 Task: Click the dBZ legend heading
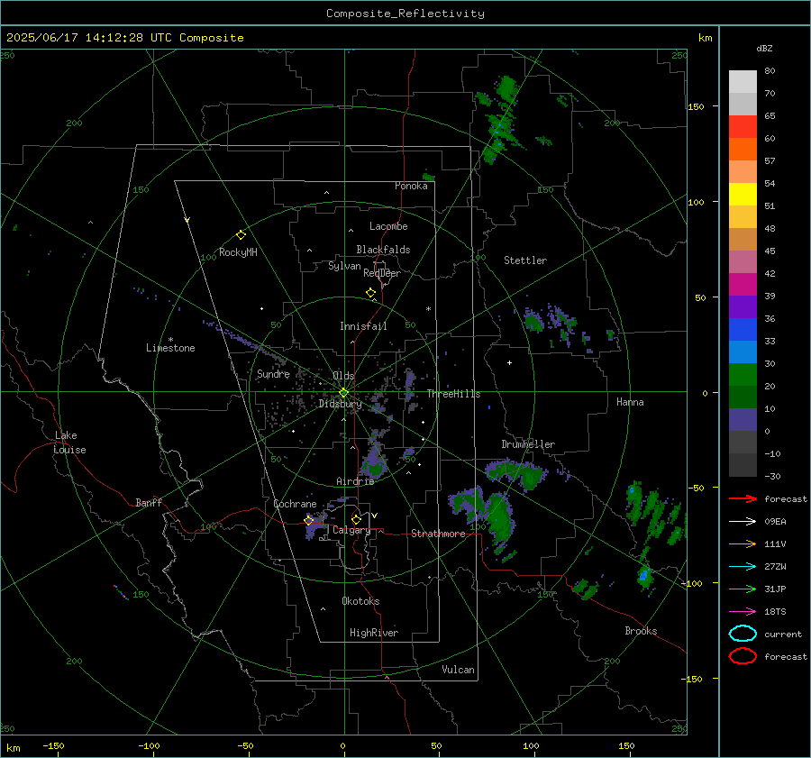[x=764, y=48]
